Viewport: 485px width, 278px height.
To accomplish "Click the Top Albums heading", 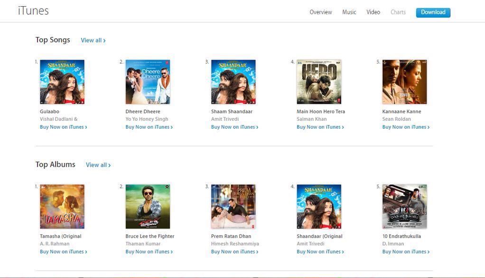I will coord(55,164).
